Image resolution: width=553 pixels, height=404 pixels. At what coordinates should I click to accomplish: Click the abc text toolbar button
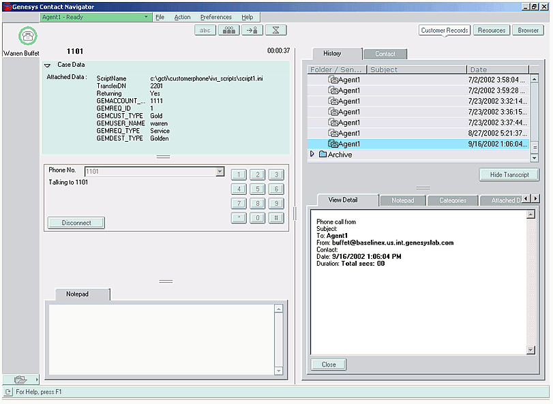click(205, 30)
